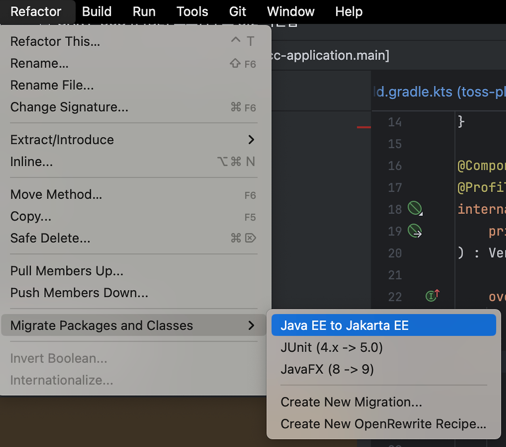
Task: Expand the Extract/Introduce submenu arrow
Action: click(x=251, y=140)
